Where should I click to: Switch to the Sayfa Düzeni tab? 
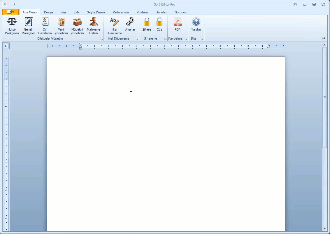(96, 12)
